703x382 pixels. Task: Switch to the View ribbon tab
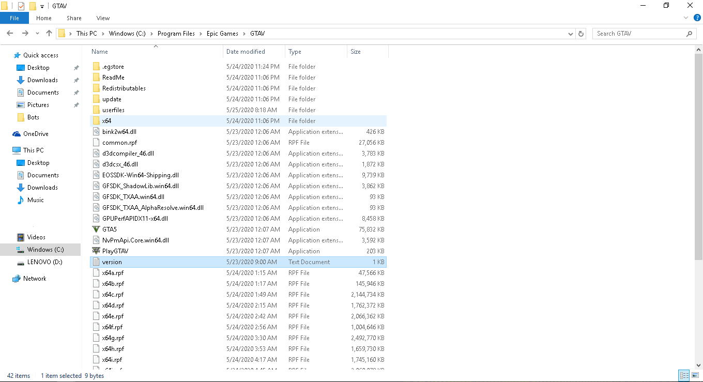[x=103, y=18]
